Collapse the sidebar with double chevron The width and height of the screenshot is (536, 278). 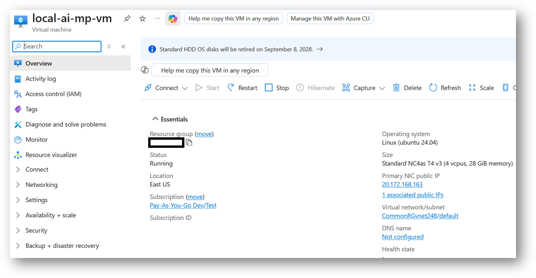(123, 47)
